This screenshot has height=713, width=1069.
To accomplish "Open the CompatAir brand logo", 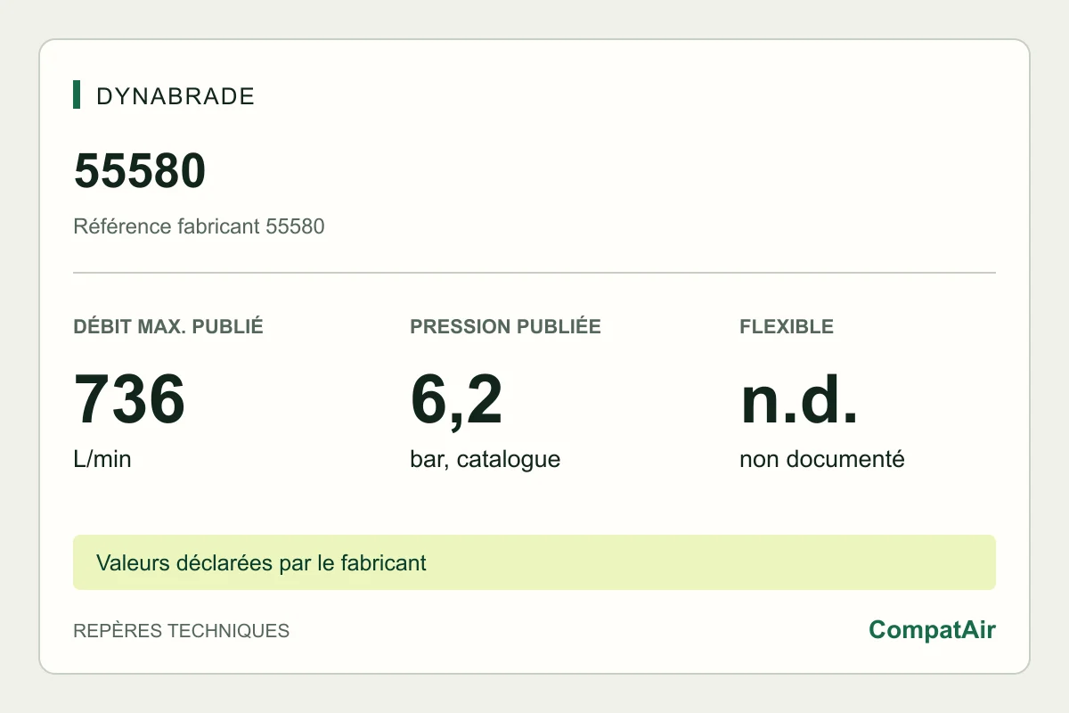I will 932,630.
